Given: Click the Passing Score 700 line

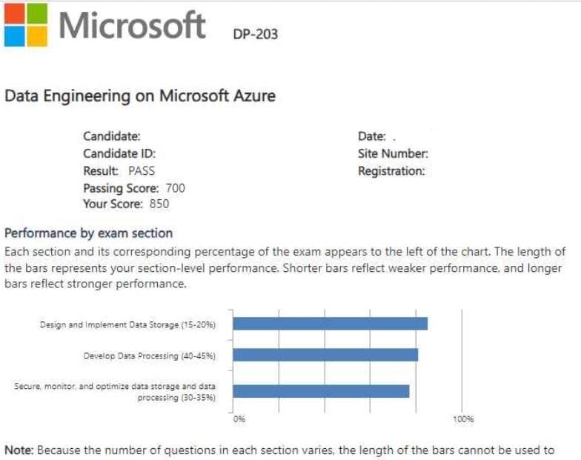Looking at the screenshot, I should coord(133,187).
